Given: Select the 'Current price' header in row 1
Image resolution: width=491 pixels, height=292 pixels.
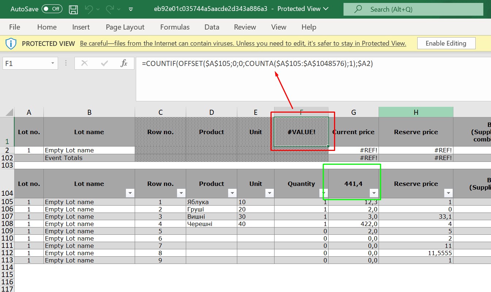Looking at the screenshot, I should (x=353, y=132).
